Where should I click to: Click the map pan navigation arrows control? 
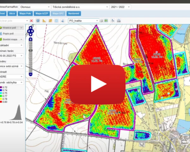[x=30, y=31]
